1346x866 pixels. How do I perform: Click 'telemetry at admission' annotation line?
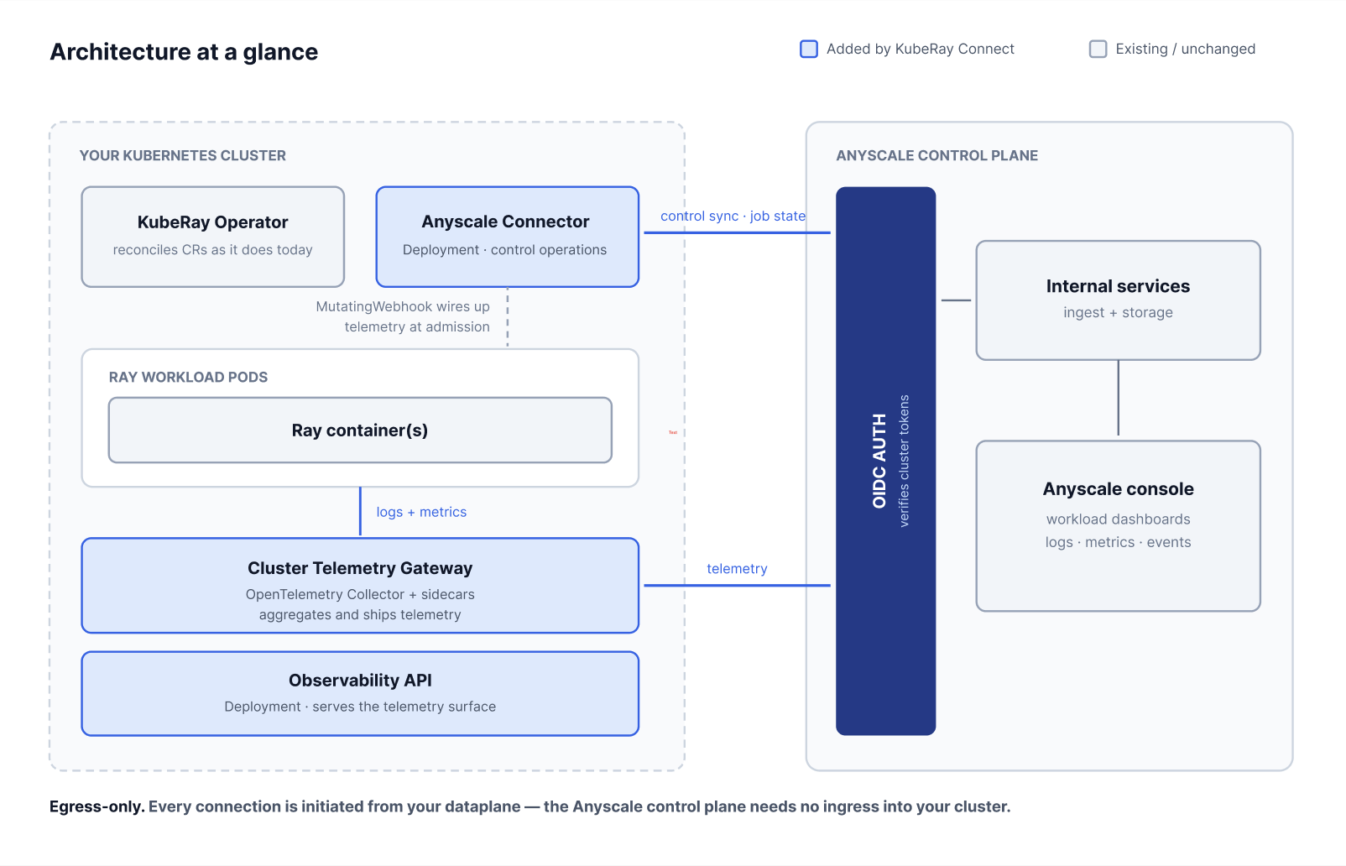tap(417, 326)
